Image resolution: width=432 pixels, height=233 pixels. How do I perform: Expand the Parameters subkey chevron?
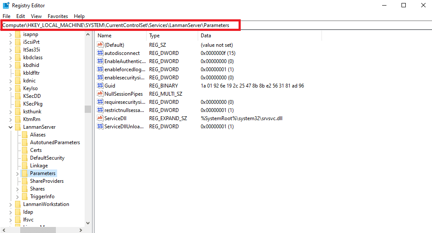pyautogui.click(x=17, y=174)
